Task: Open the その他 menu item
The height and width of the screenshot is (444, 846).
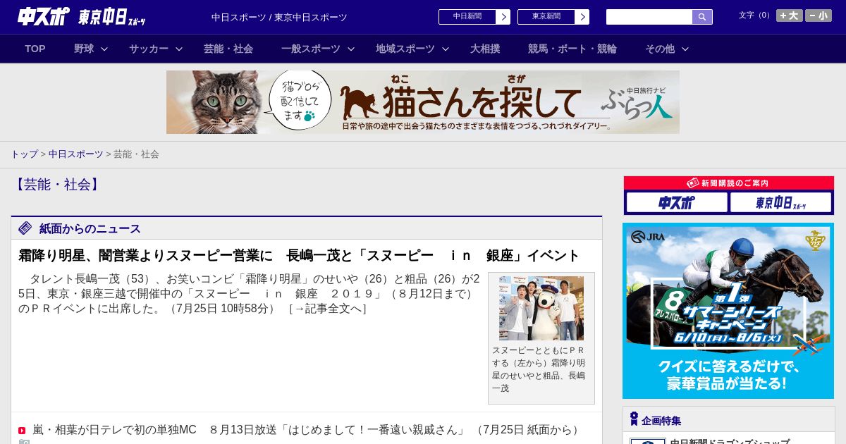Action: [660, 49]
